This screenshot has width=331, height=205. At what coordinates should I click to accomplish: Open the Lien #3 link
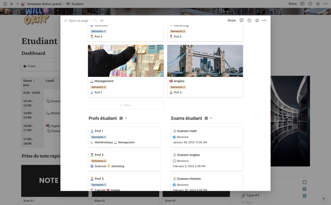coord(253,195)
